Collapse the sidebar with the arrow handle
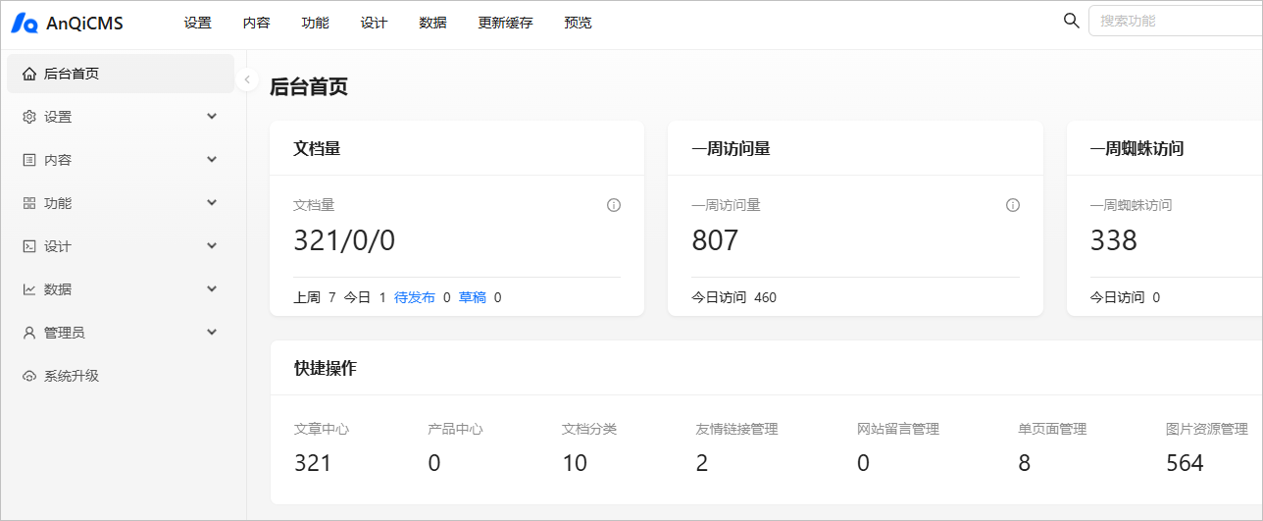This screenshot has height=521, width=1263. (247, 79)
